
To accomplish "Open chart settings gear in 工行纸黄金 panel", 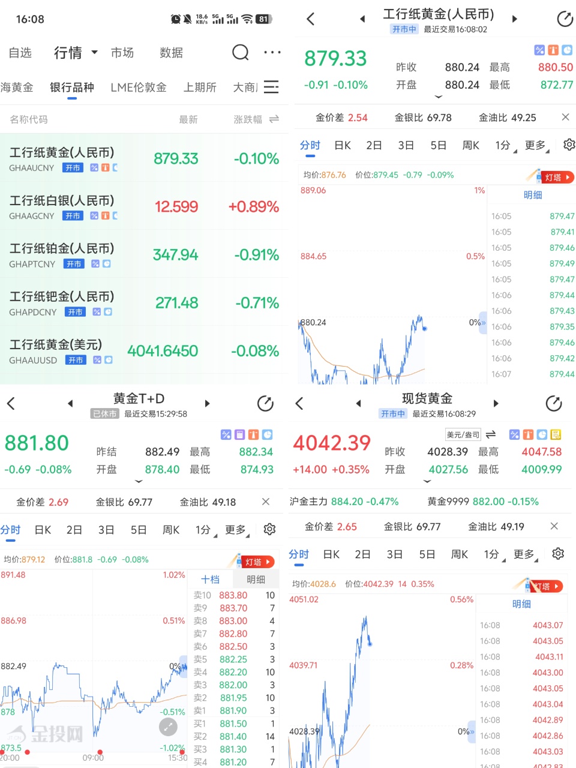I will (569, 145).
